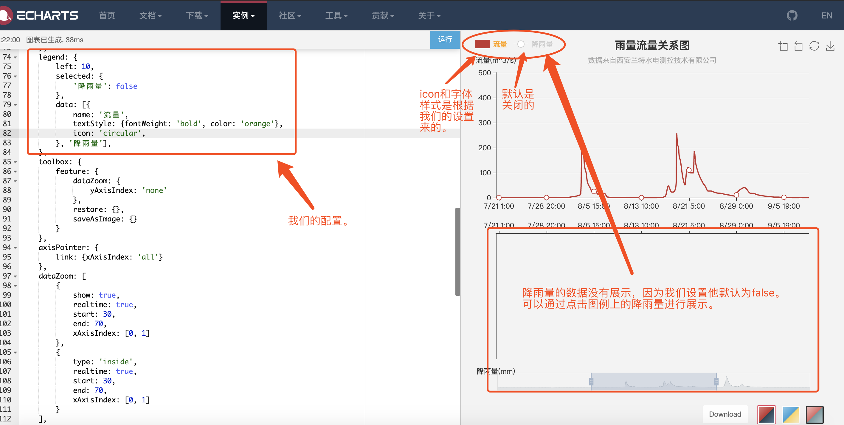Click the data point near 8/29 0:00
Viewport: 844px width, 425px height.
(x=736, y=195)
